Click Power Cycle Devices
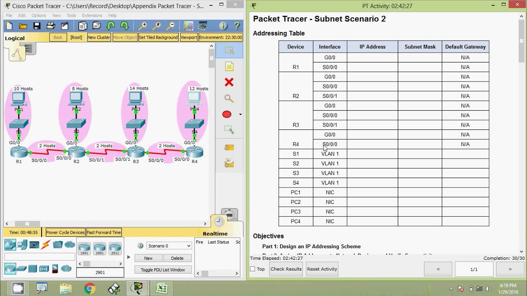Image resolution: width=527 pixels, height=296 pixels. coord(65,232)
